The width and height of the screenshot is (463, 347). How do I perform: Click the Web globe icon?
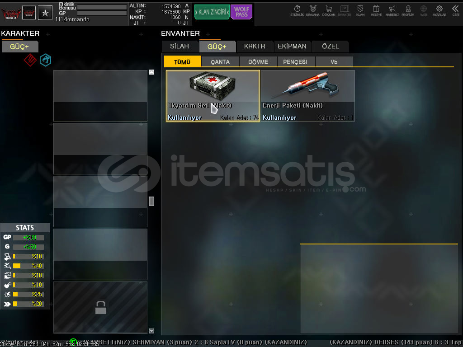[424, 10]
